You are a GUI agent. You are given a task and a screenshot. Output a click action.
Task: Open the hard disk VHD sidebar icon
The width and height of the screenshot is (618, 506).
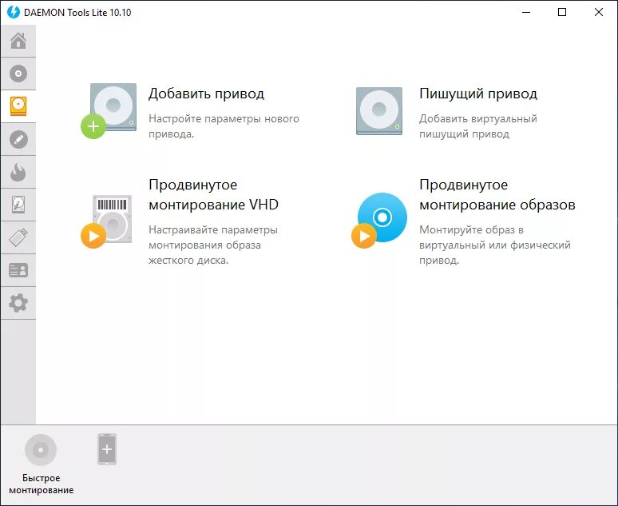pyautogui.click(x=18, y=205)
